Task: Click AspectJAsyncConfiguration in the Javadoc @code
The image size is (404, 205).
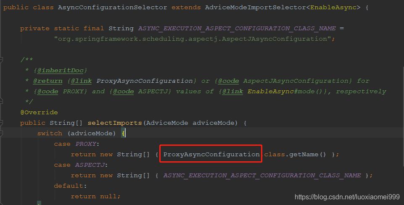Action: (296, 81)
